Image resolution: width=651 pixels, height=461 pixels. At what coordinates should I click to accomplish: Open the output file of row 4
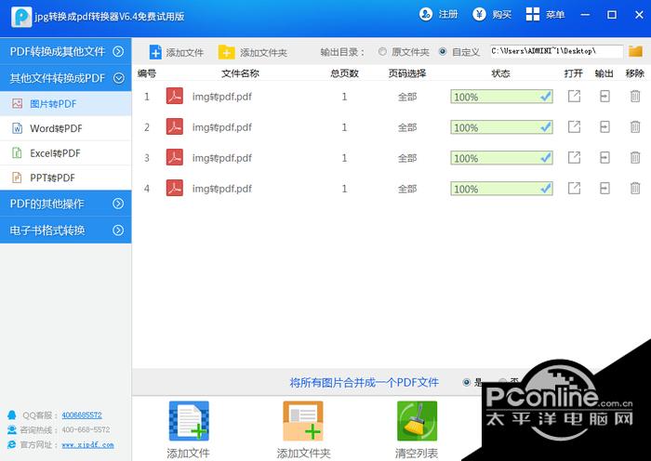574,189
